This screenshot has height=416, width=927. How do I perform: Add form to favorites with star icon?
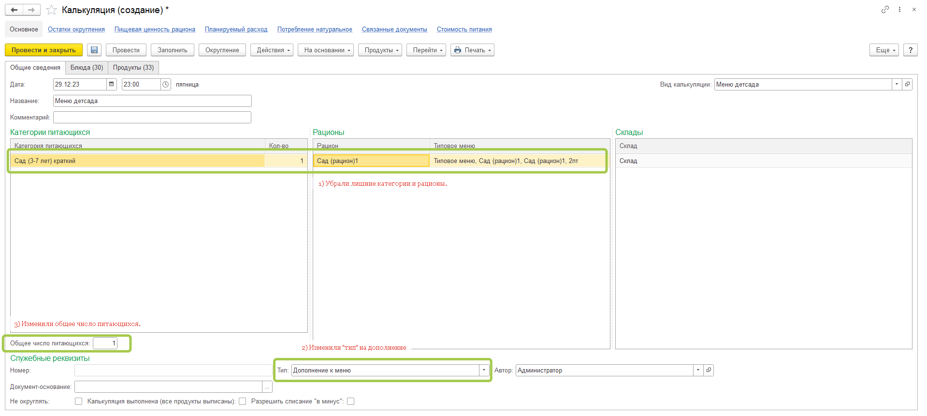(51, 10)
